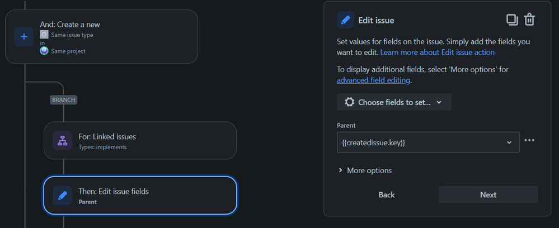Open Choose fields to set dropdown

pyautogui.click(x=394, y=102)
